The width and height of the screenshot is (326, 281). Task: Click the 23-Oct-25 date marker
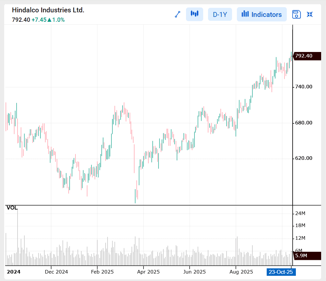[281, 272]
